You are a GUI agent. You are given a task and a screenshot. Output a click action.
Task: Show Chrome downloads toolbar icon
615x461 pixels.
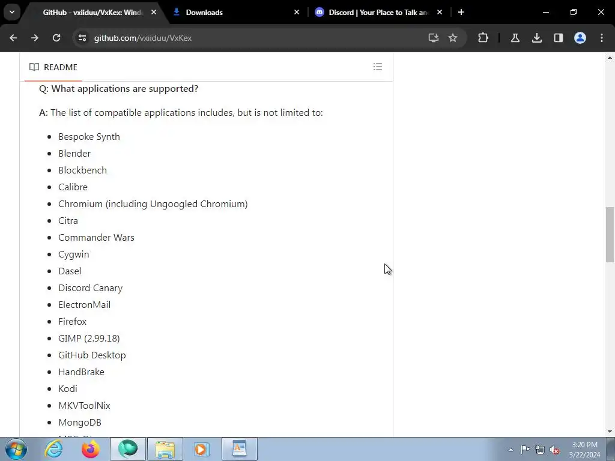[x=536, y=38]
